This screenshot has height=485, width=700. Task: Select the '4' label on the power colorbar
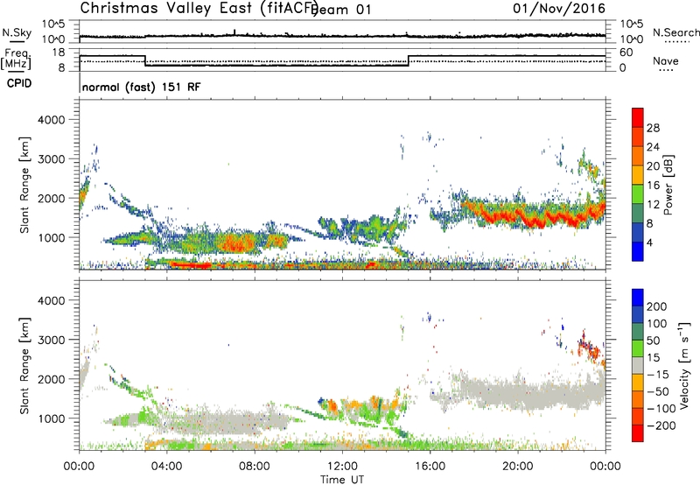click(x=650, y=242)
